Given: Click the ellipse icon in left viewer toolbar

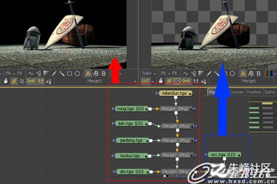Looking at the screenshot, I should pos(77,73).
